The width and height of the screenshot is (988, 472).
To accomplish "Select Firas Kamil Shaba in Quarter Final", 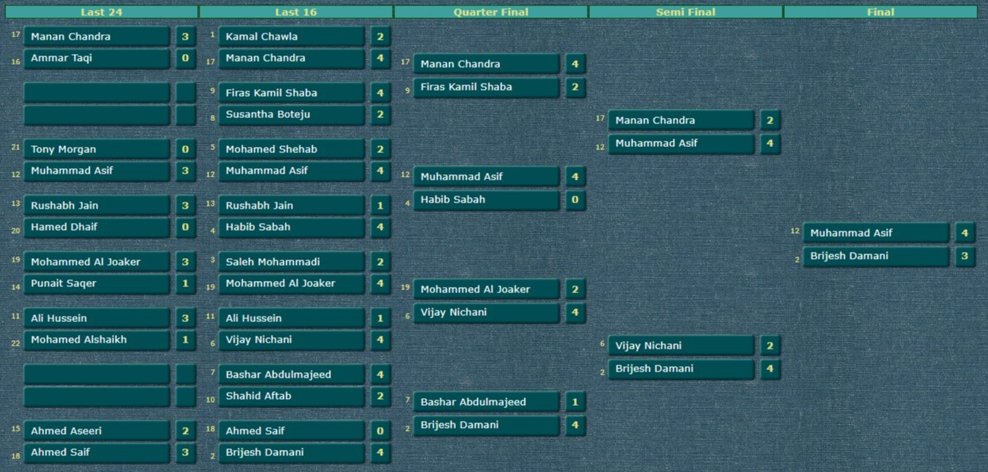I will [486, 87].
